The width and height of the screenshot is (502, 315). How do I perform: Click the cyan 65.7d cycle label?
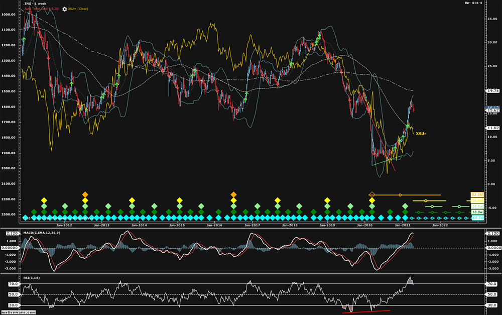point(476,218)
